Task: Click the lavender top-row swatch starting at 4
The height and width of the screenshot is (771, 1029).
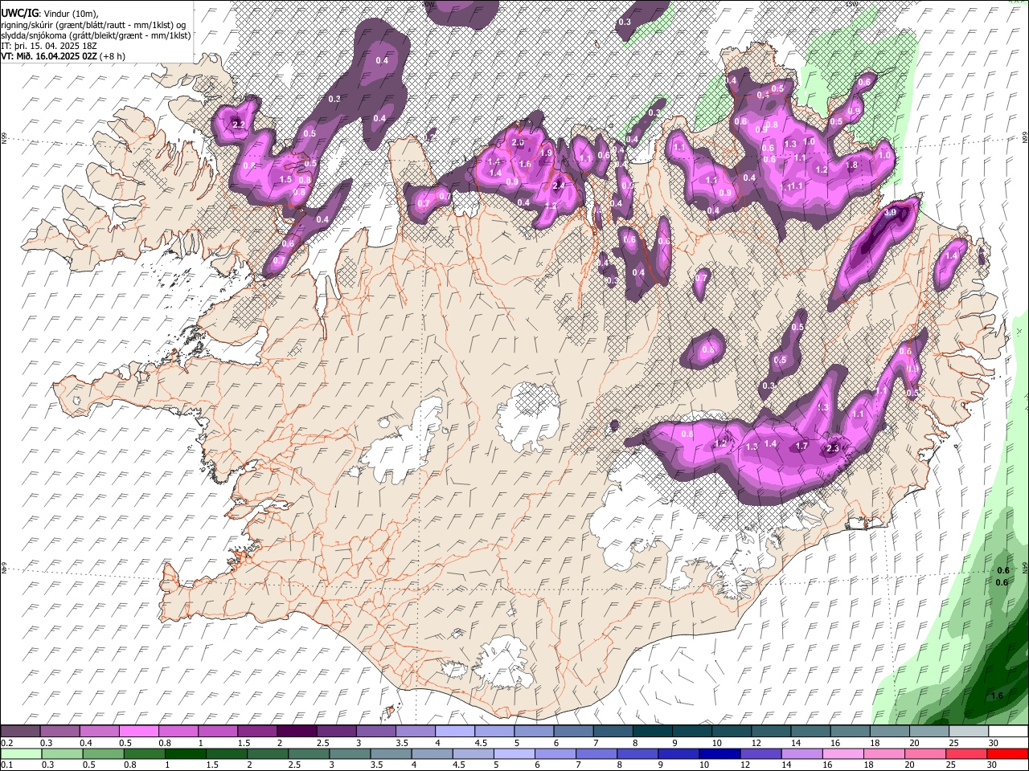Action: [454, 732]
